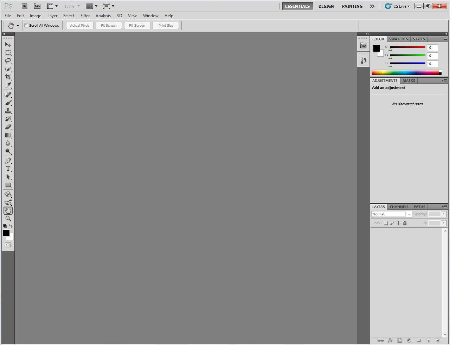Select the Pen tool
This screenshot has height=345, width=450.
[x=8, y=161]
